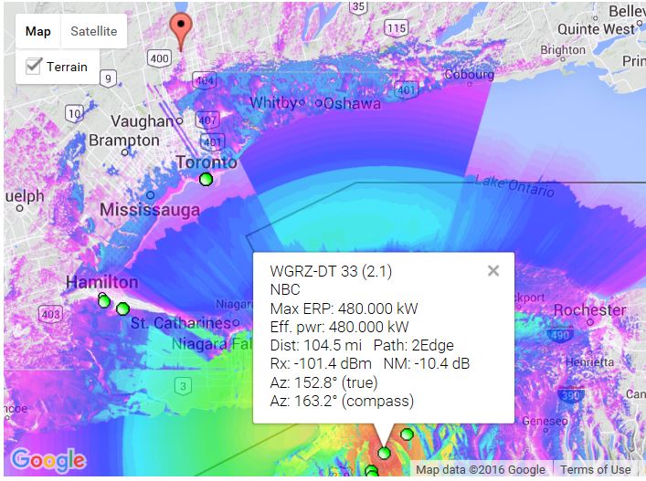646x481 pixels.
Task: Click the Highway 407 route shield
Action: [x=207, y=120]
